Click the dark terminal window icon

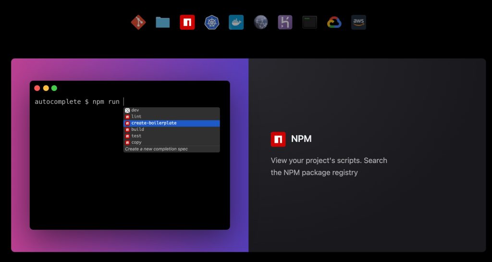click(x=310, y=22)
